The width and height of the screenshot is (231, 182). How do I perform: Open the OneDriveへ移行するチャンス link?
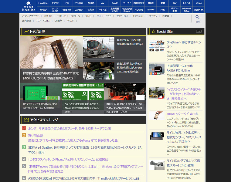click(x=184, y=45)
